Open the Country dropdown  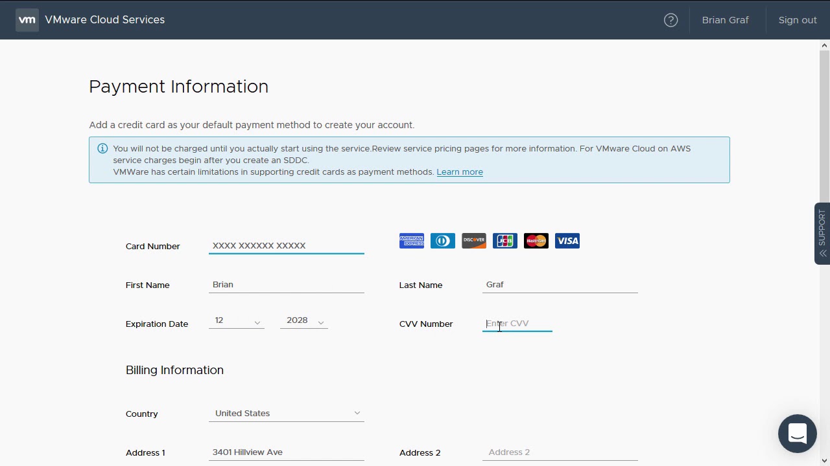[x=286, y=414]
